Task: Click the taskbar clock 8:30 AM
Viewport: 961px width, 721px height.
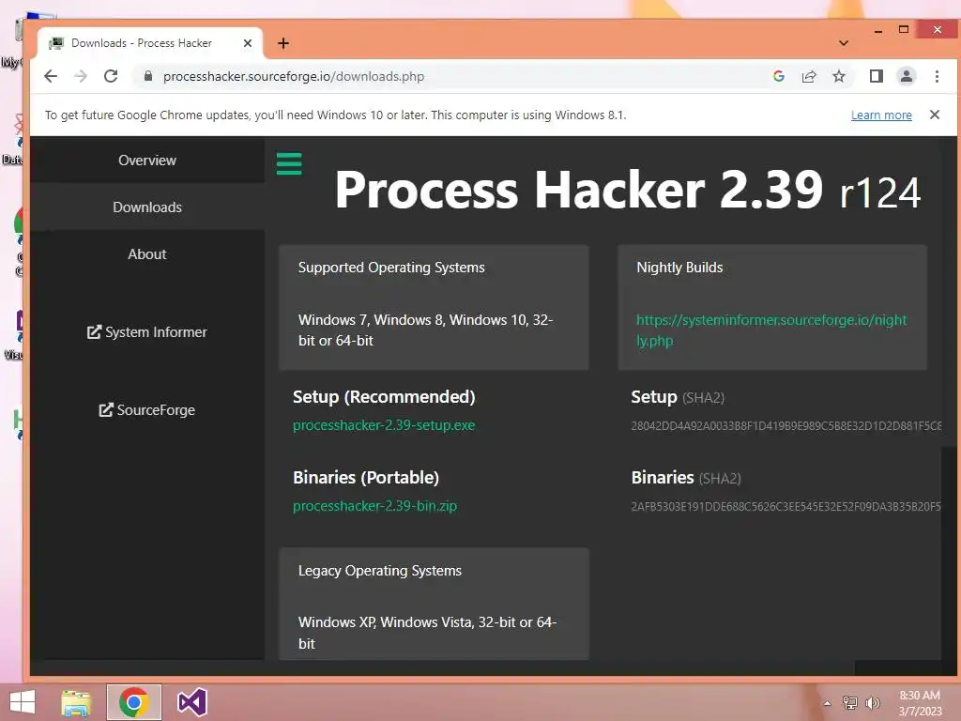Action: (x=920, y=702)
